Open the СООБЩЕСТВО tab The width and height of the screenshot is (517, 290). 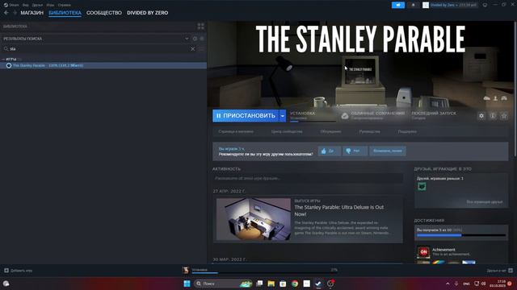tap(104, 13)
